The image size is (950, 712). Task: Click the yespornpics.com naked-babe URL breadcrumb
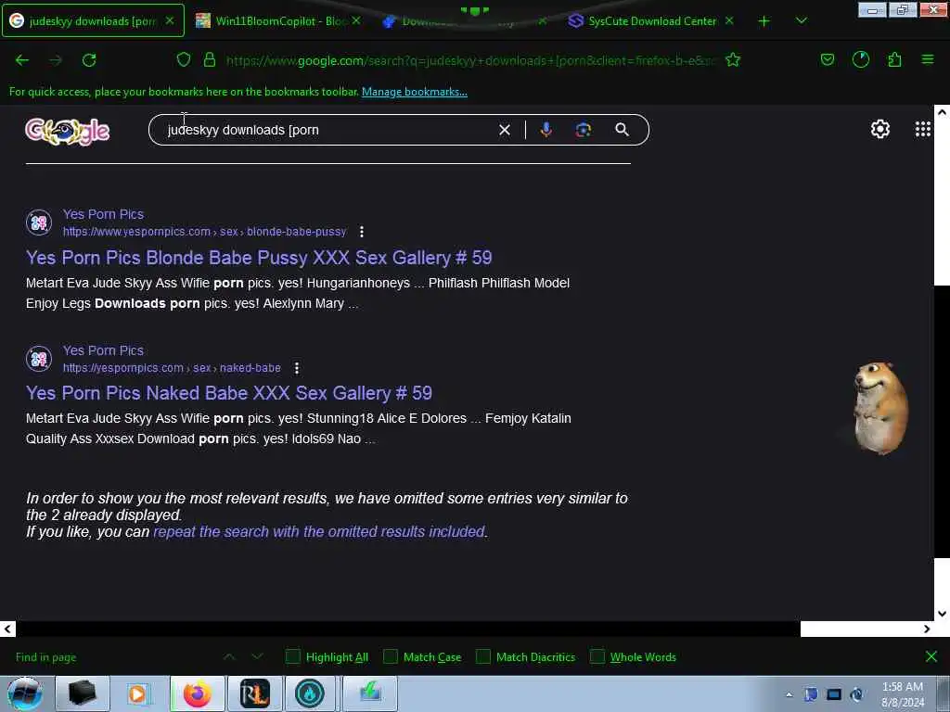tap(172, 368)
